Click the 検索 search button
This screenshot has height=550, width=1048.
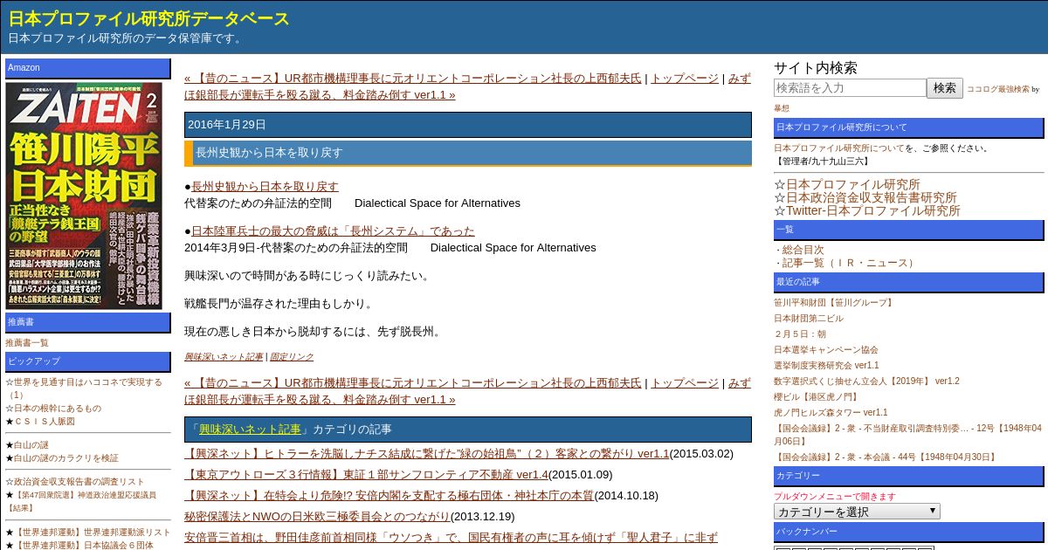pos(945,87)
